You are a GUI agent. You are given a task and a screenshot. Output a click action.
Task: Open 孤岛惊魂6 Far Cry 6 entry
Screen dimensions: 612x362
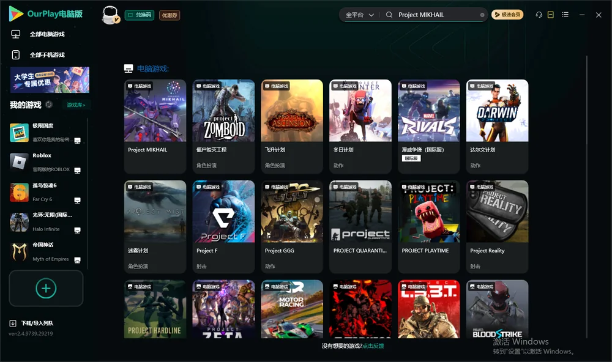click(x=46, y=192)
